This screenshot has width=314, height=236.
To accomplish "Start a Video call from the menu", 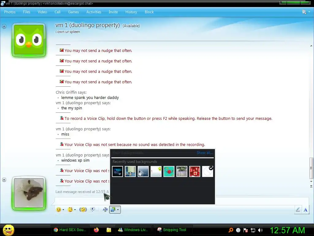I will [42, 12].
